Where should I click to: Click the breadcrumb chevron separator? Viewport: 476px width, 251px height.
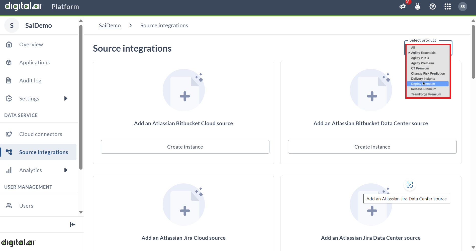[x=130, y=25]
